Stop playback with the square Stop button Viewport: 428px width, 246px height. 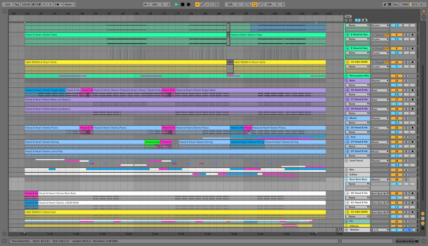pos(183,4)
